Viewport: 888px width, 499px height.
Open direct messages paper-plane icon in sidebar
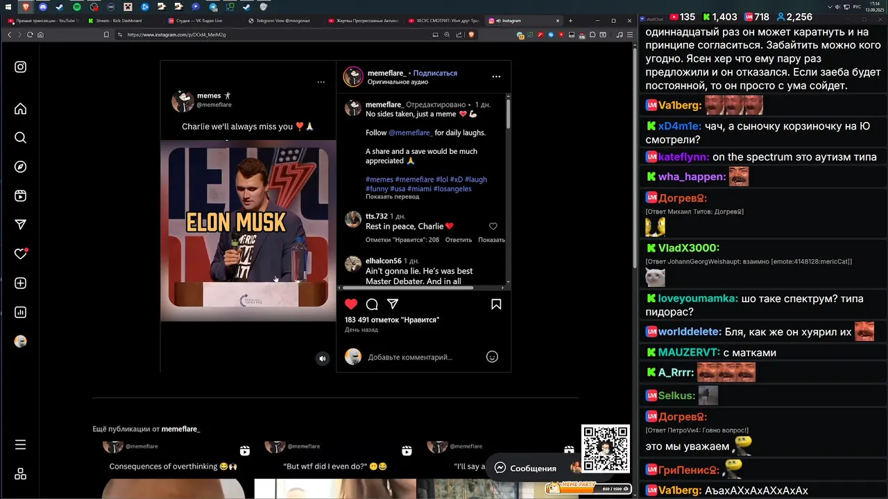coord(21,225)
